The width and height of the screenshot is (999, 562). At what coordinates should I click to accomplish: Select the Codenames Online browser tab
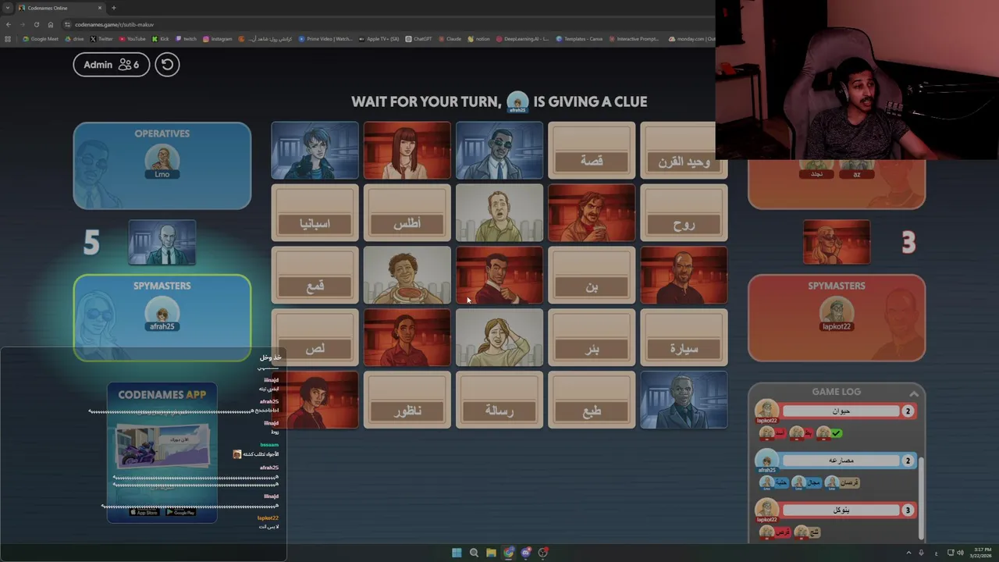click(x=59, y=8)
